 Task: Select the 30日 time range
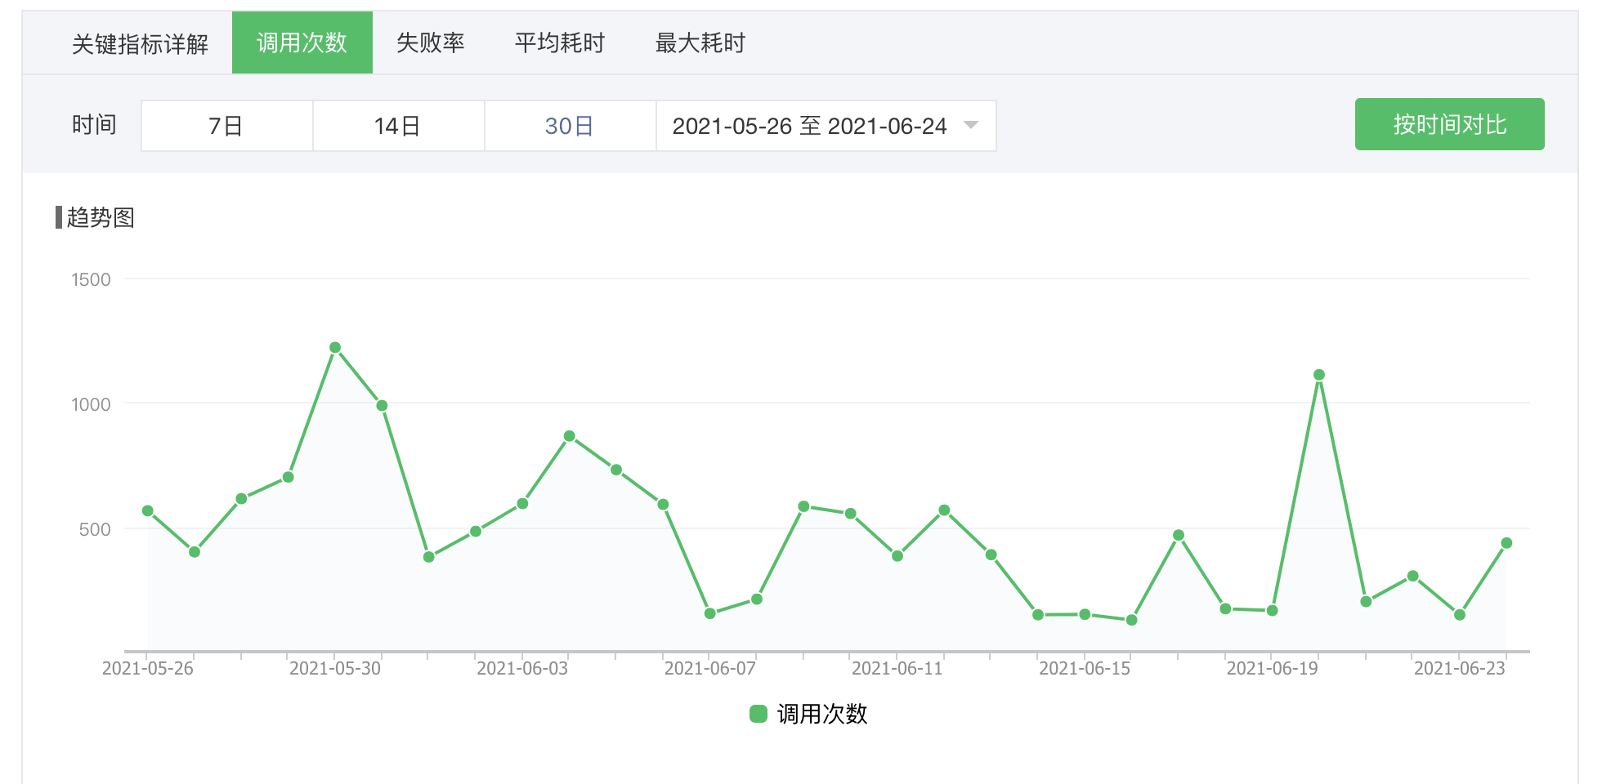(x=570, y=126)
